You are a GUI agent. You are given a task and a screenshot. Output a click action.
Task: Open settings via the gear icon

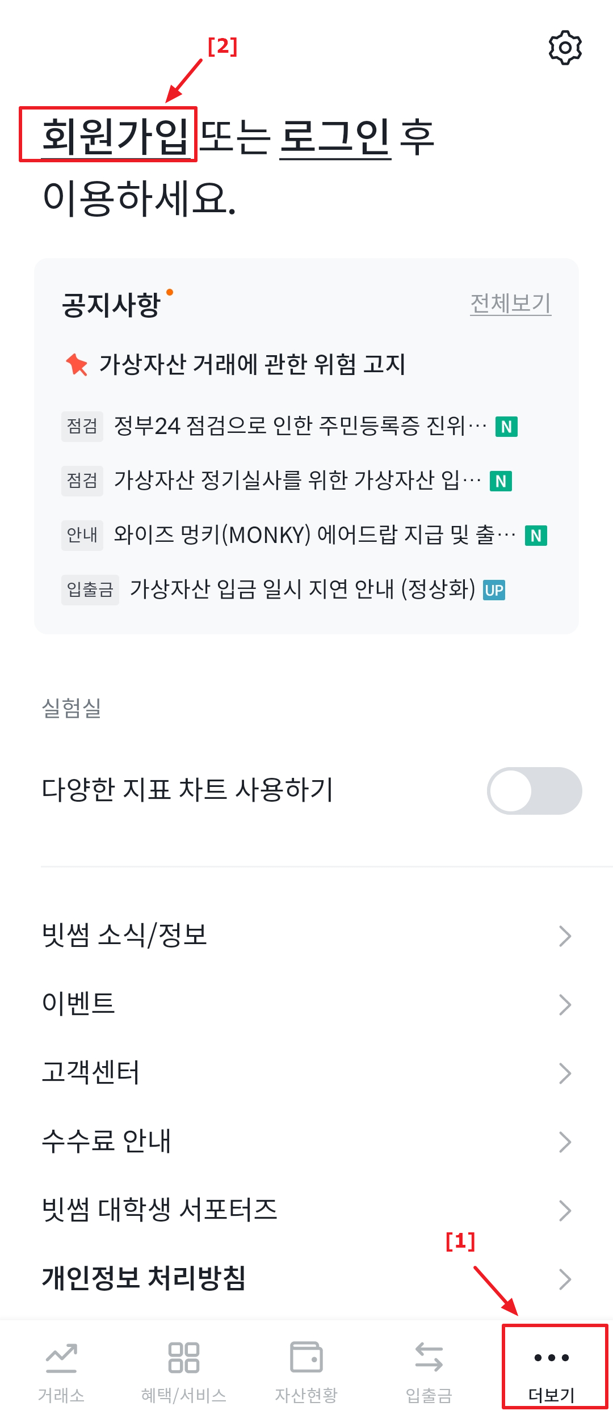(565, 48)
